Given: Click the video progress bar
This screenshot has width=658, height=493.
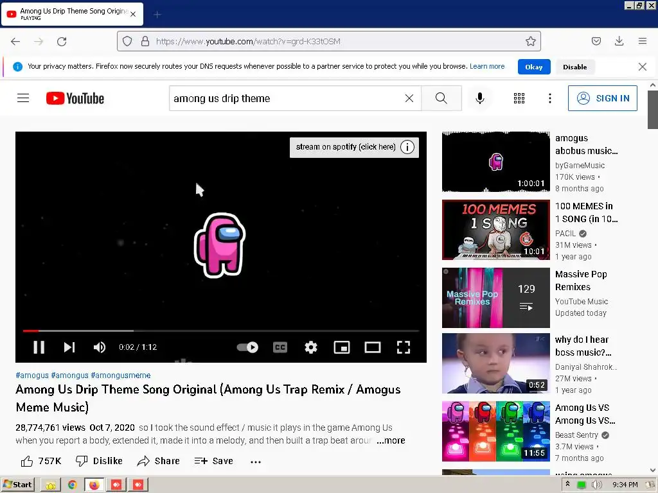Looking at the screenshot, I should pos(221,331).
